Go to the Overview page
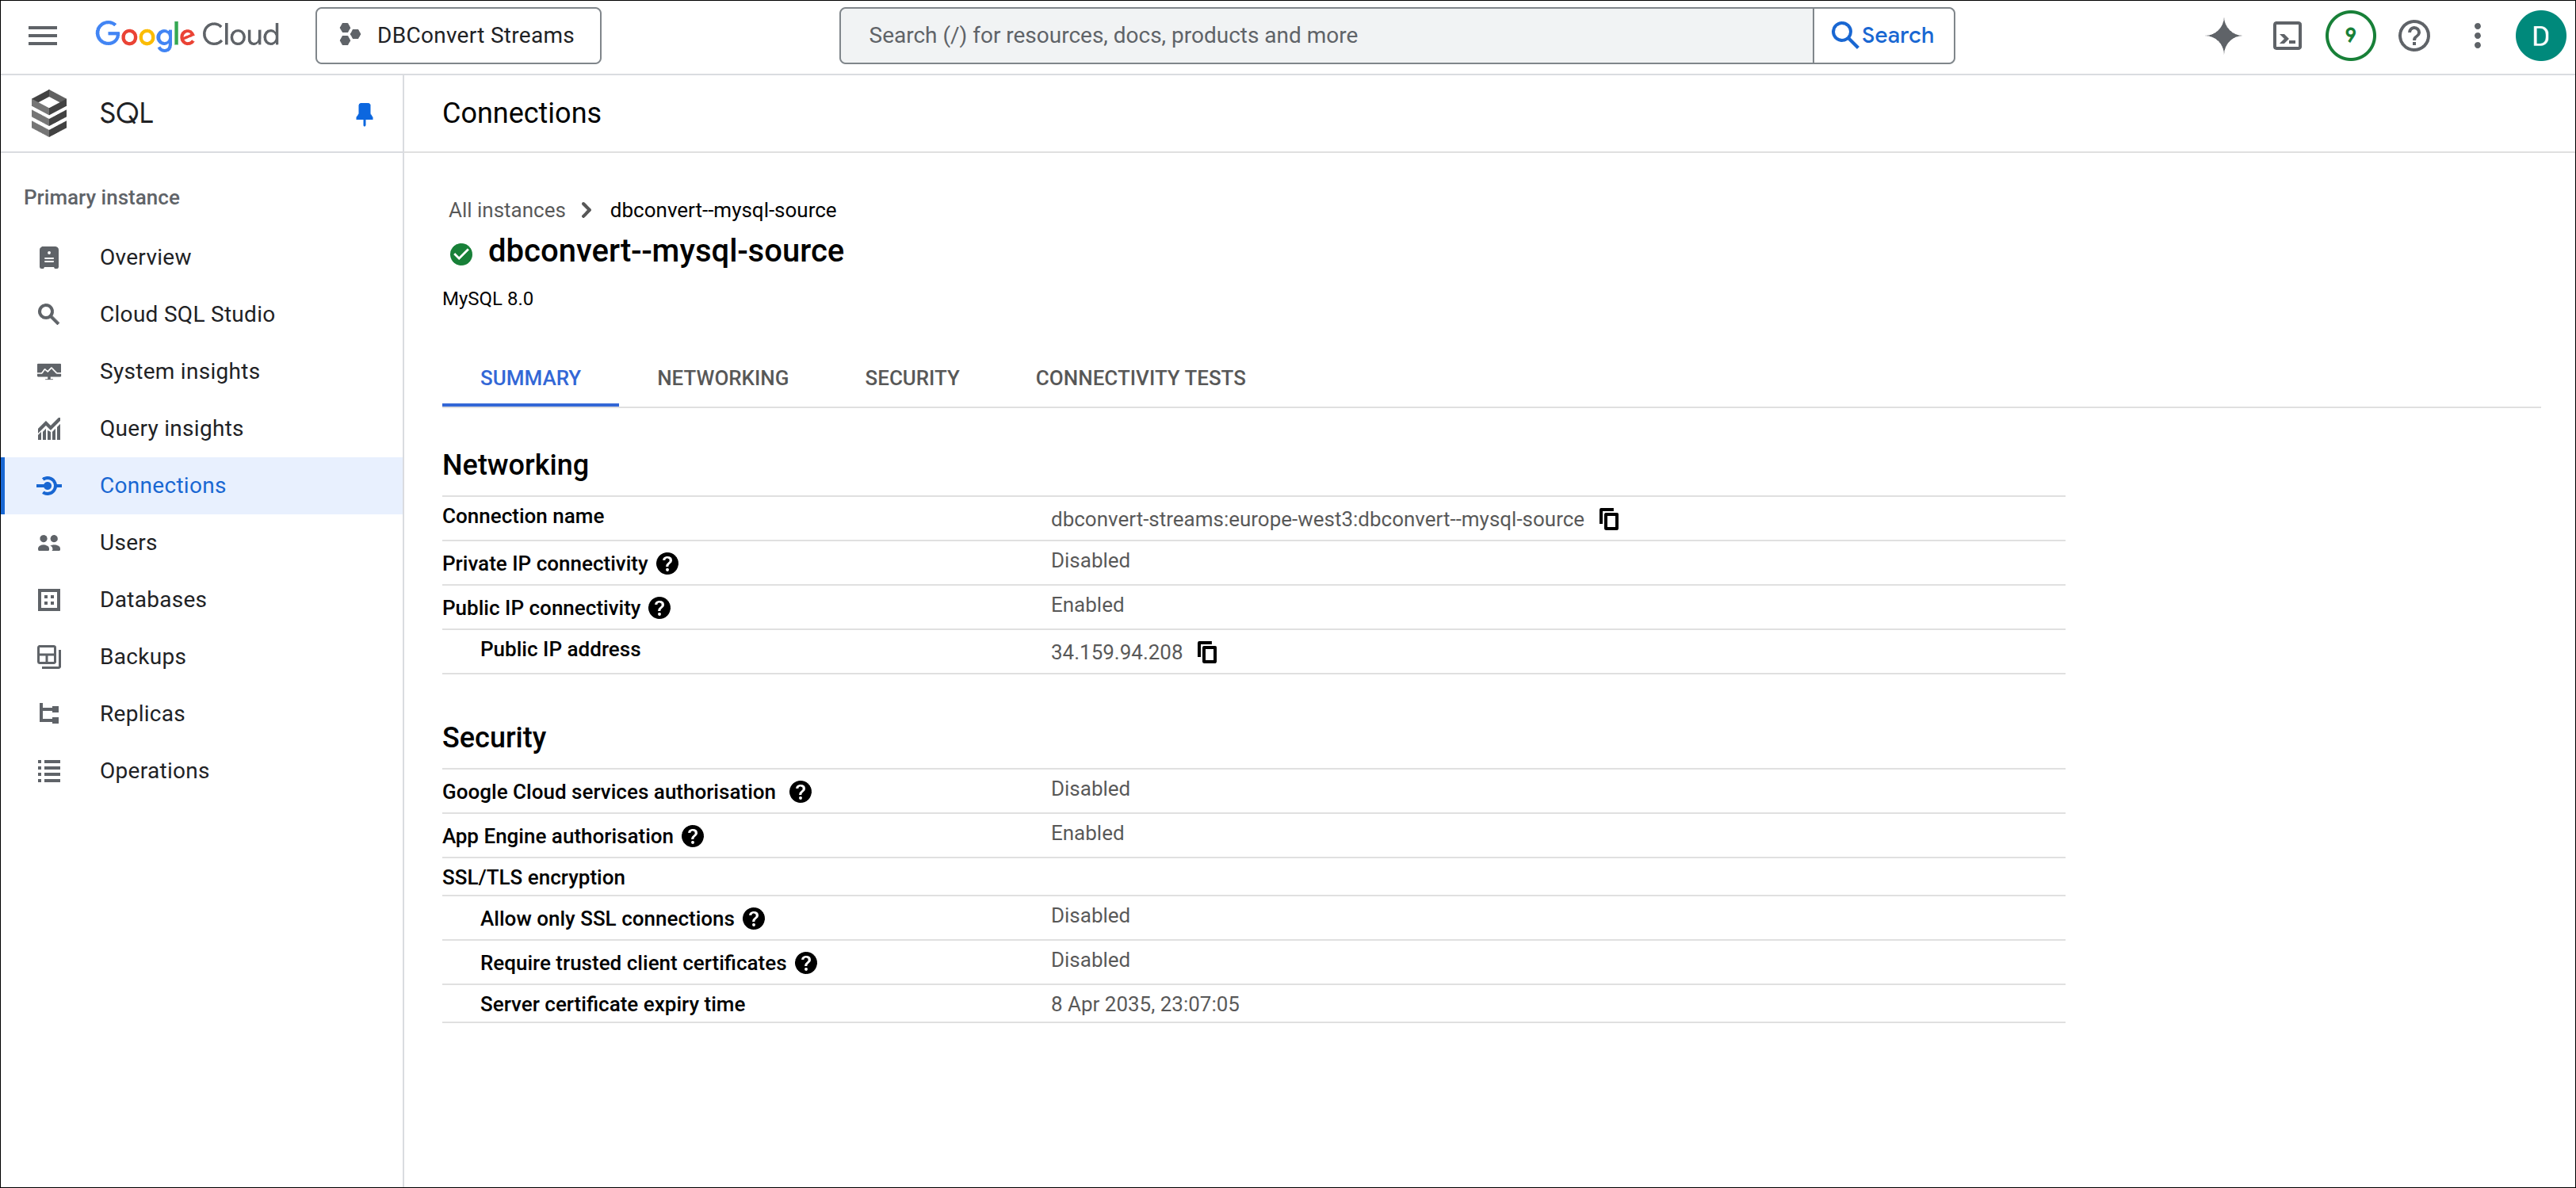 204,257
